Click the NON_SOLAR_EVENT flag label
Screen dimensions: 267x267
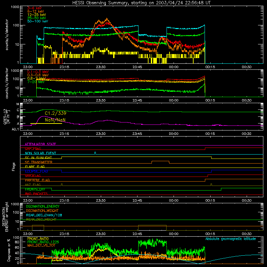coord(40,153)
